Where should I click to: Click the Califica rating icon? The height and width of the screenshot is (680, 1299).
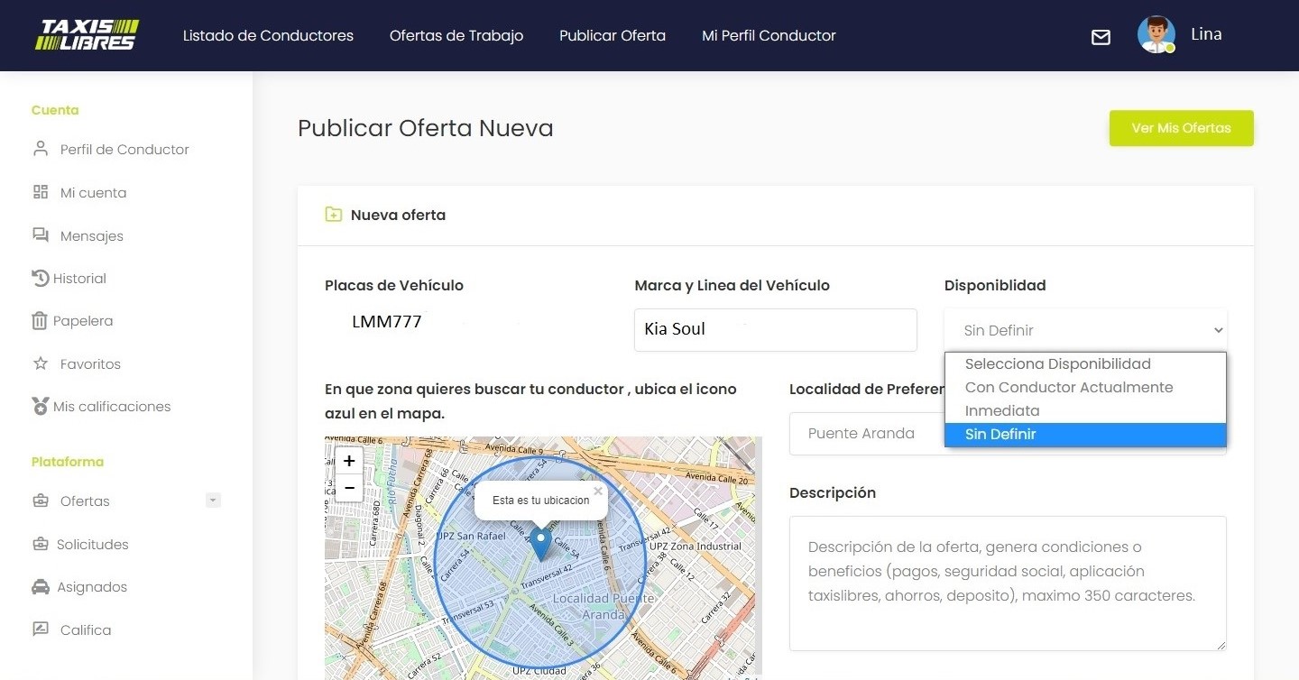(41, 629)
